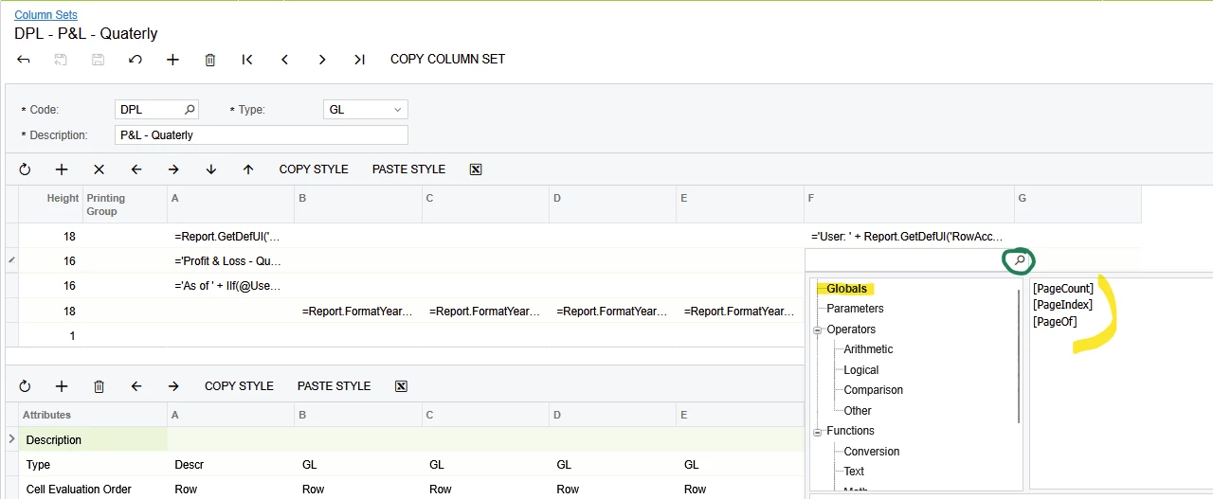Open Code lookup magnifier
This screenshot has width=1213, height=499.
click(x=190, y=110)
